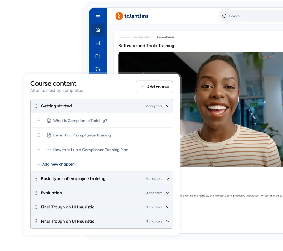Click cloud icon beside Compliance Training Plan unit
This screenshot has width=283, height=251.
tap(49, 150)
